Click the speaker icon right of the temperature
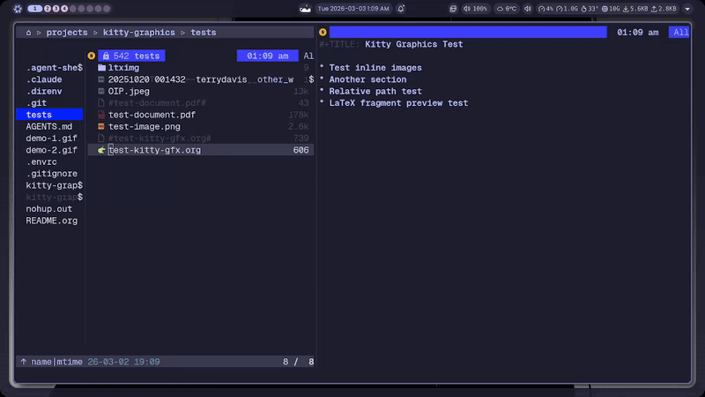The image size is (705, 397). 528,9
